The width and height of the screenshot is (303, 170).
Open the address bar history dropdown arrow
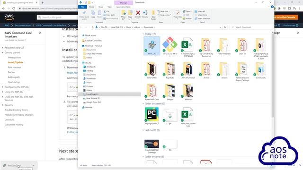[220, 27]
